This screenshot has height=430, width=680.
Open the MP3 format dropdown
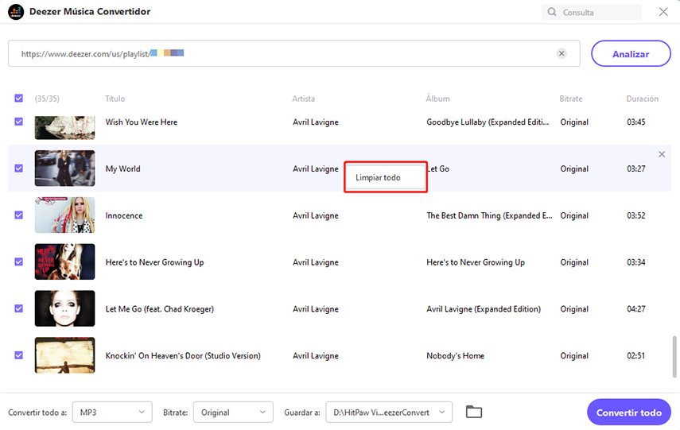point(112,412)
